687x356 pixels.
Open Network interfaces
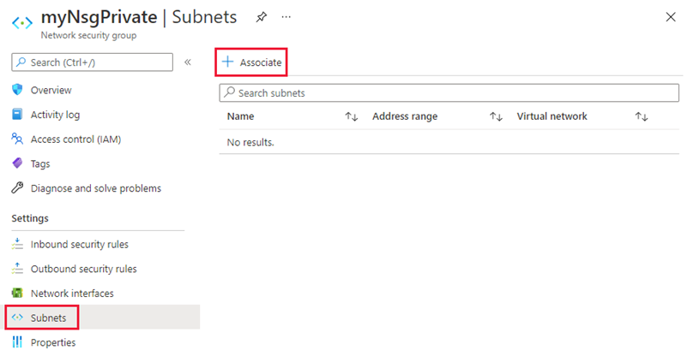point(72,293)
